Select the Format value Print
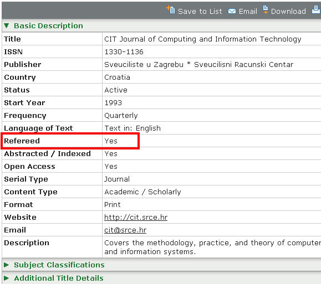Screen dimensions: 321x284 coord(112,204)
